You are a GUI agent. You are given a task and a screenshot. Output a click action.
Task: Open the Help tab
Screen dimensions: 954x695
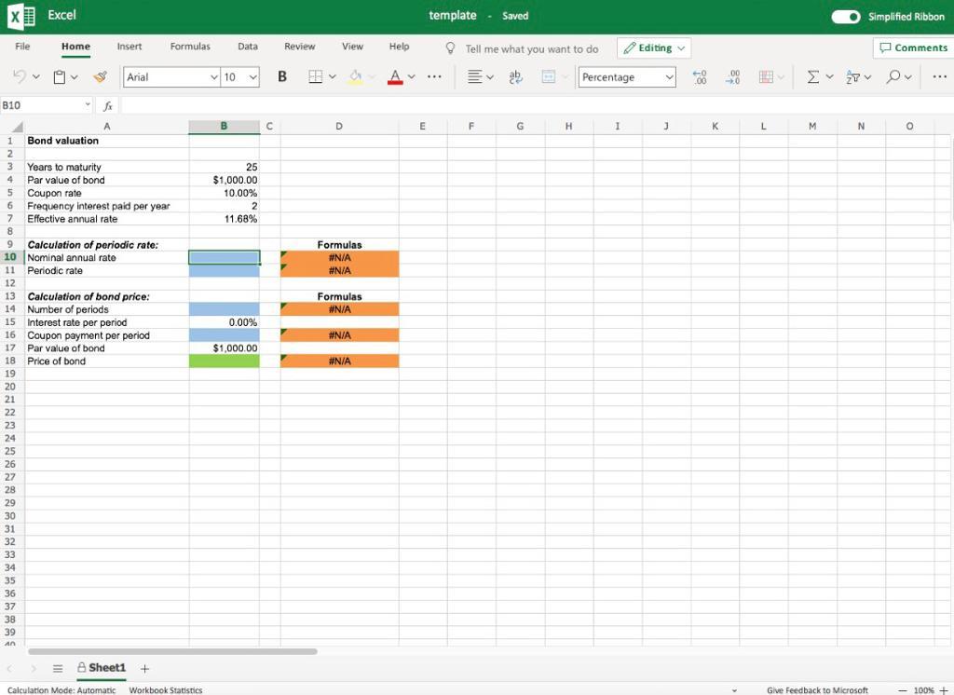point(399,47)
